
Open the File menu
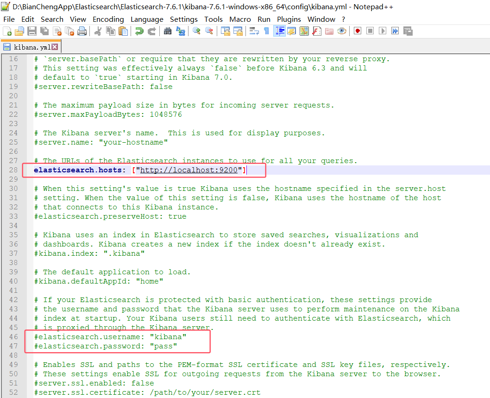(x=9, y=19)
